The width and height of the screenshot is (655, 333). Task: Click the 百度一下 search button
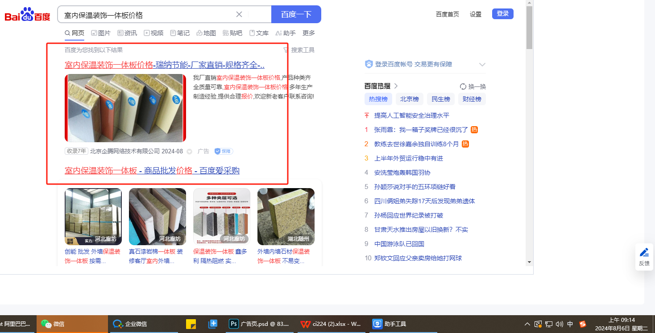(296, 14)
